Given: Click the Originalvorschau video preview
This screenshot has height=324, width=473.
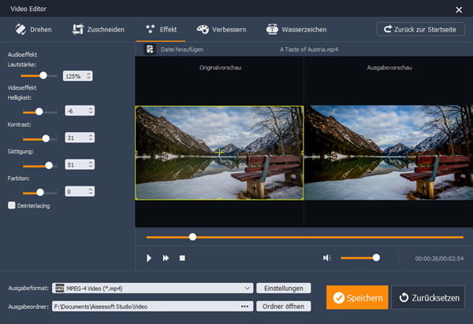Looking at the screenshot, I should (x=219, y=152).
